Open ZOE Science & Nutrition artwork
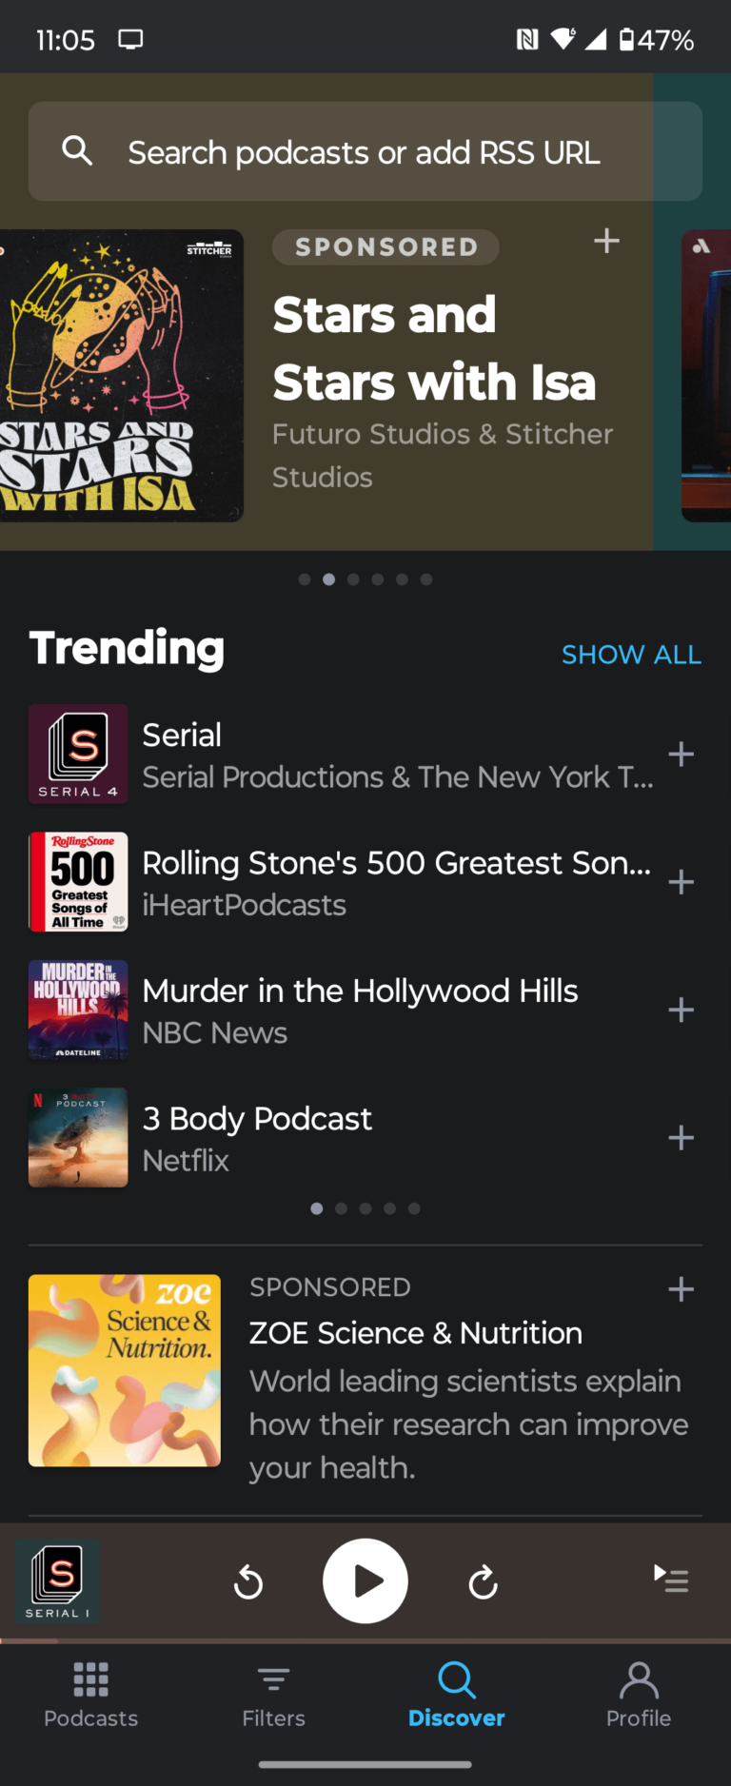731x1786 pixels. (125, 1370)
